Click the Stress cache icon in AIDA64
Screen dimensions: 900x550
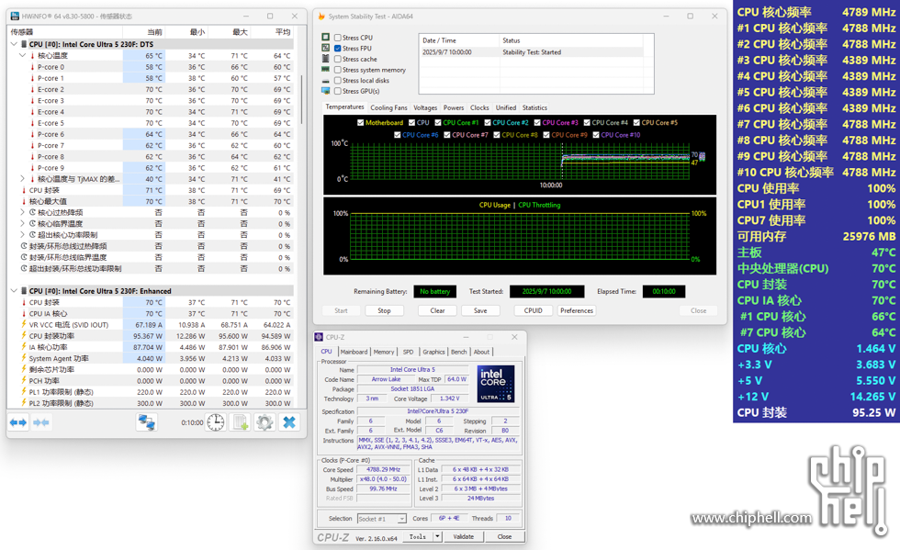(325, 59)
